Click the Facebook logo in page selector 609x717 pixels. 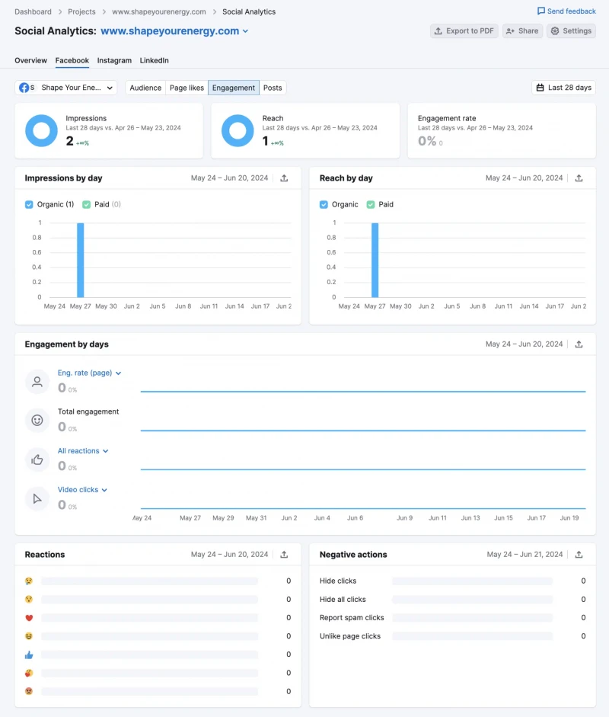tap(24, 88)
